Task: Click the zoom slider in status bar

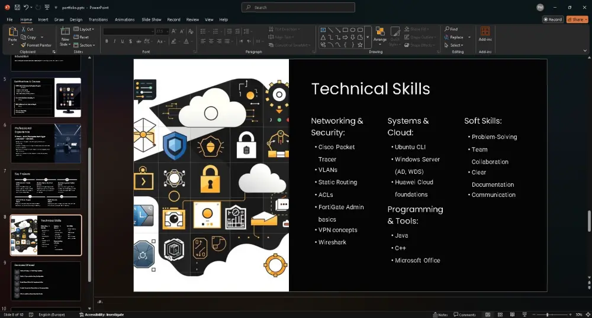Action: click(547, 314)
